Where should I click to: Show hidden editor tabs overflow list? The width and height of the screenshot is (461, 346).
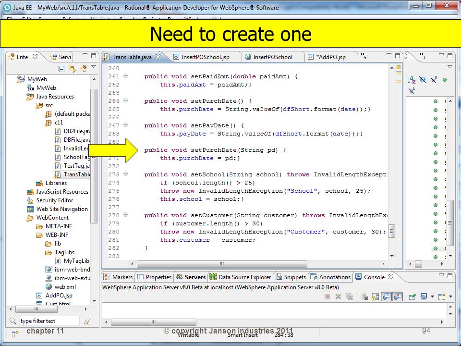[364, 56]
